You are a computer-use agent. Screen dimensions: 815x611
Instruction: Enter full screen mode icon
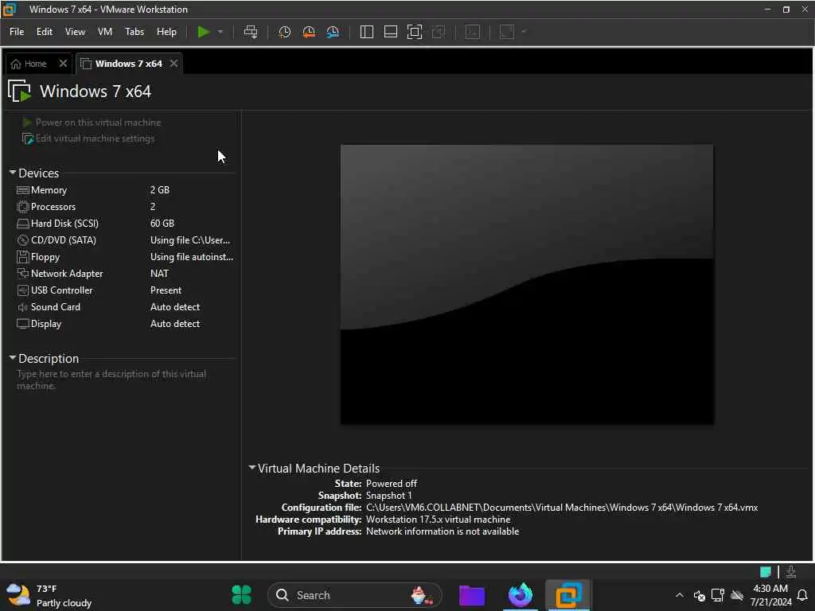[414, 32]
